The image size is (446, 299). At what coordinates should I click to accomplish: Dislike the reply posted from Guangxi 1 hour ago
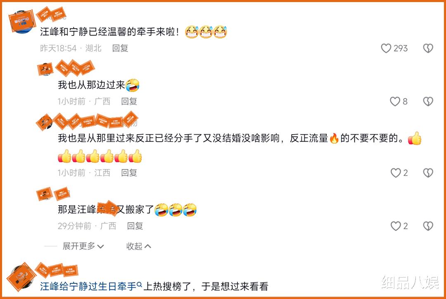pyautogui.click(x=428, y=101)
